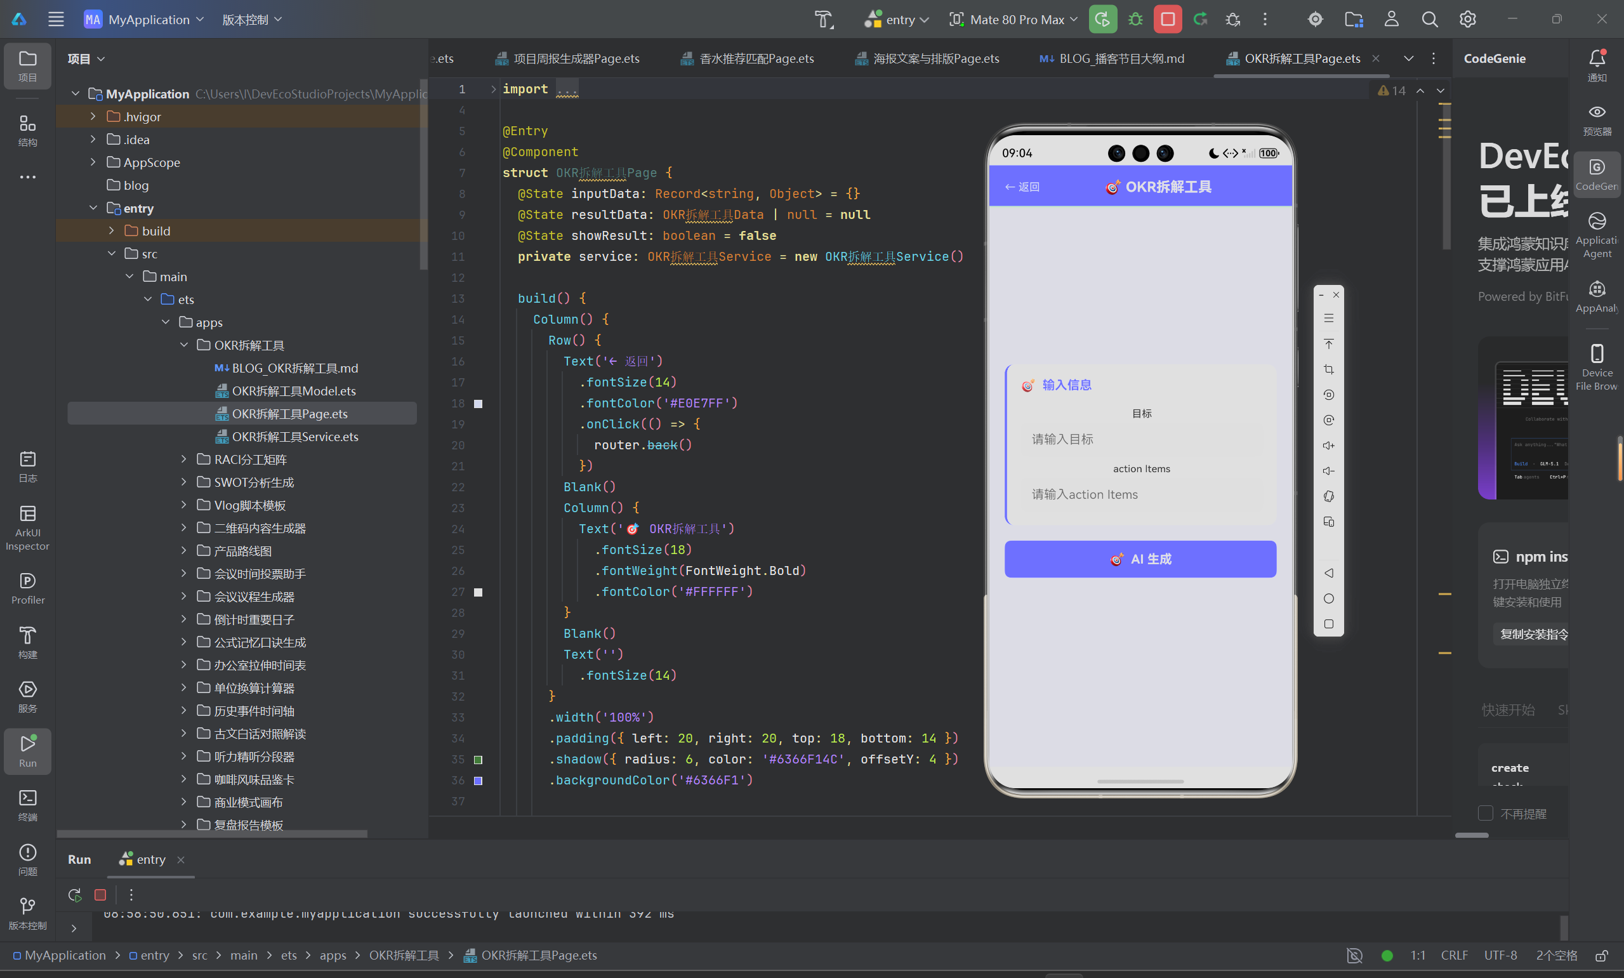Run the entry app with the green run button
The height and width of the screenshot is (978, 1624).
coord(1103,19)
